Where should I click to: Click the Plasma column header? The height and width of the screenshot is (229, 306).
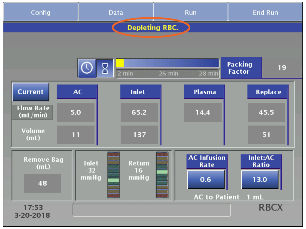[204, 92]
